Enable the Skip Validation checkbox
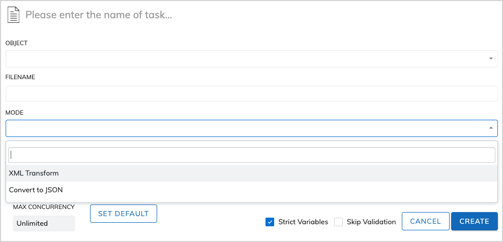This screenshot has height=242, width=503. pos(339,222)
